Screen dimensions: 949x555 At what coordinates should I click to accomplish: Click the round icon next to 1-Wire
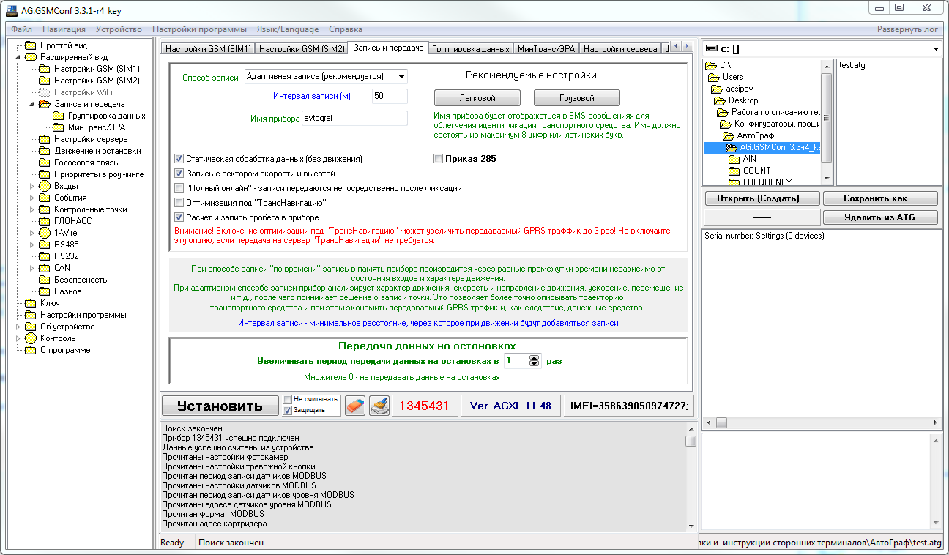pyautogui.click(x=45, y=233)
